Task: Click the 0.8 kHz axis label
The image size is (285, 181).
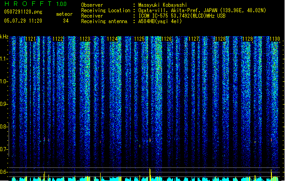Action: (x=4, y=127)
